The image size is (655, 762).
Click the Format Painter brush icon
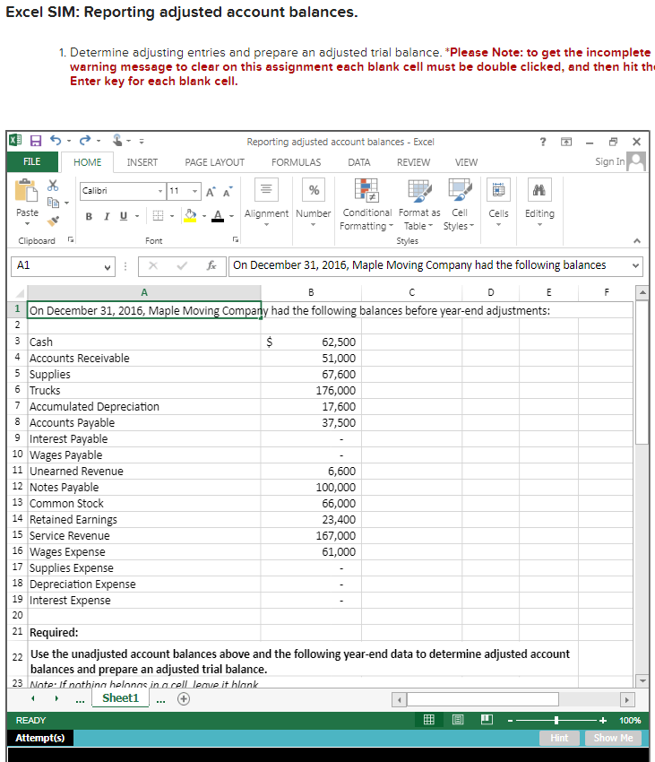pos(54,221)
